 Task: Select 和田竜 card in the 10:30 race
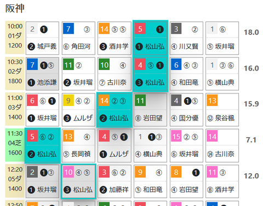tap(186, 74)
